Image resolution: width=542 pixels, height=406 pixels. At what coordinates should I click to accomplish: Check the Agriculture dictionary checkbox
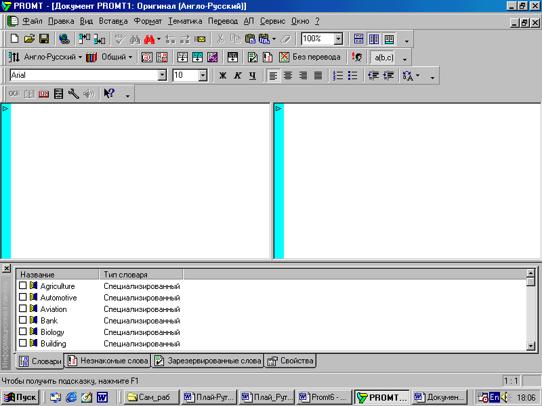point(23,286)
